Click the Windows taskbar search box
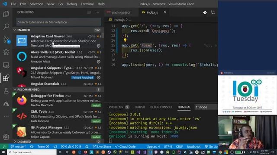This screenshot has height=155, width=277. click(x=32, y=152)
